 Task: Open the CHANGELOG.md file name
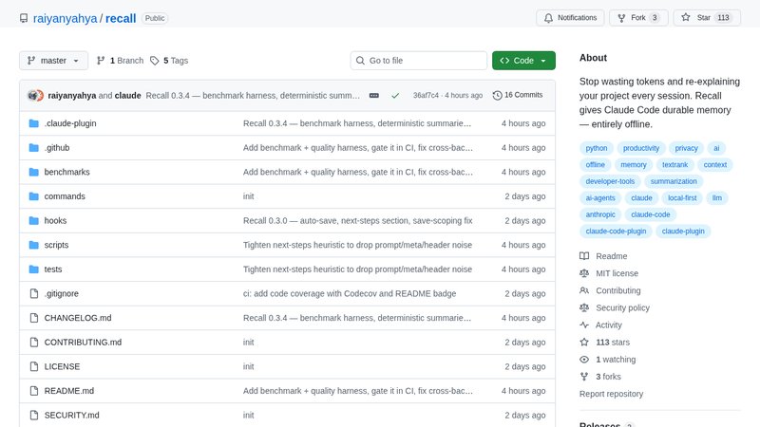point(78,318)
